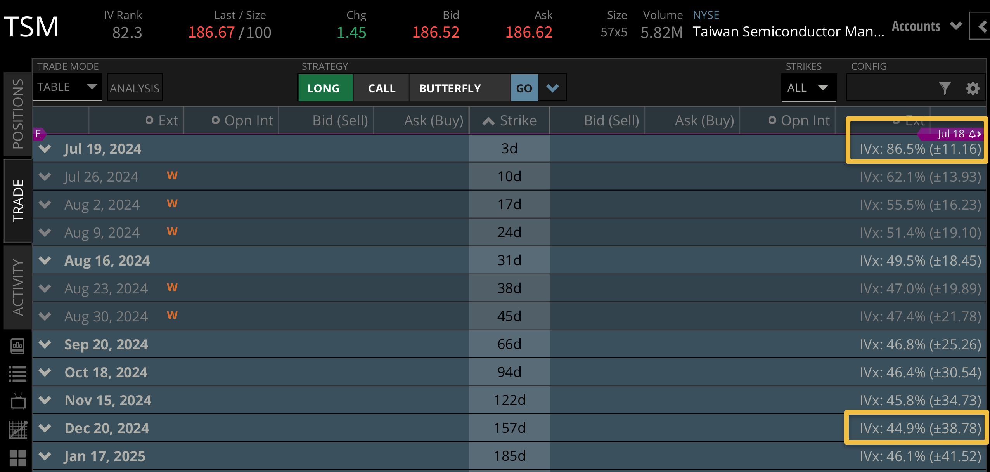Toggle the left Opn Int column
The height and width of the screenshot is (472, 990).
pos(243,121)
